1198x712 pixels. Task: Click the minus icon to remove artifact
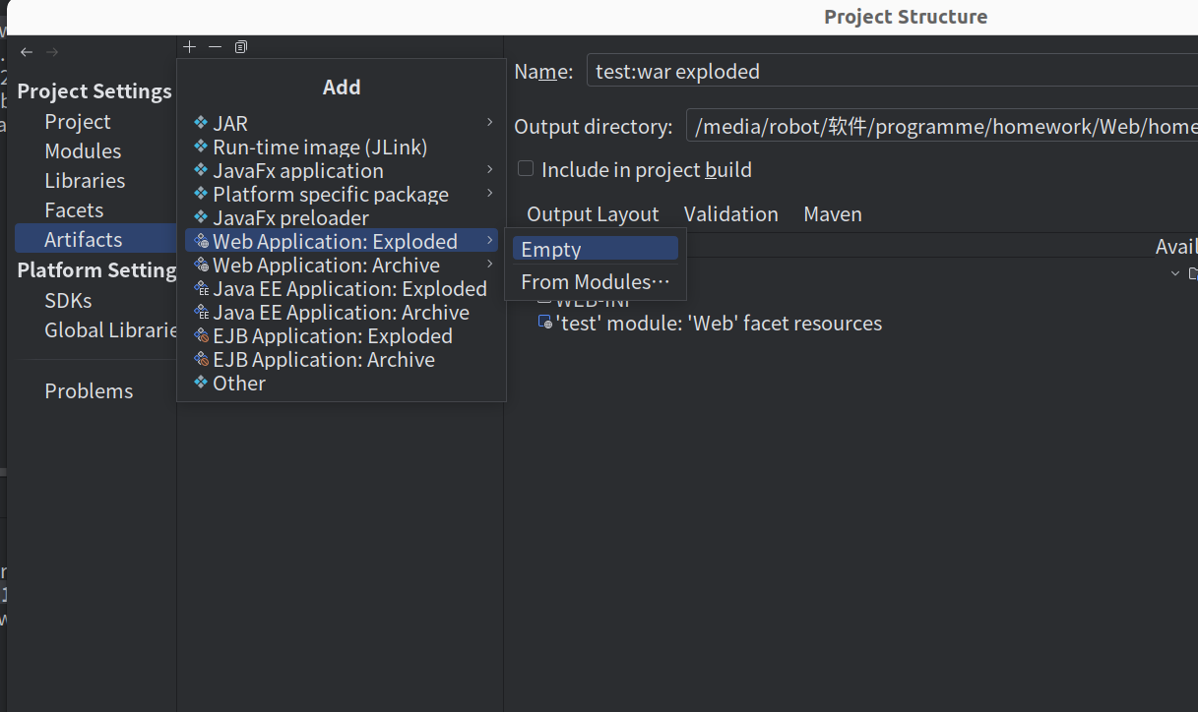click(216, 47)
